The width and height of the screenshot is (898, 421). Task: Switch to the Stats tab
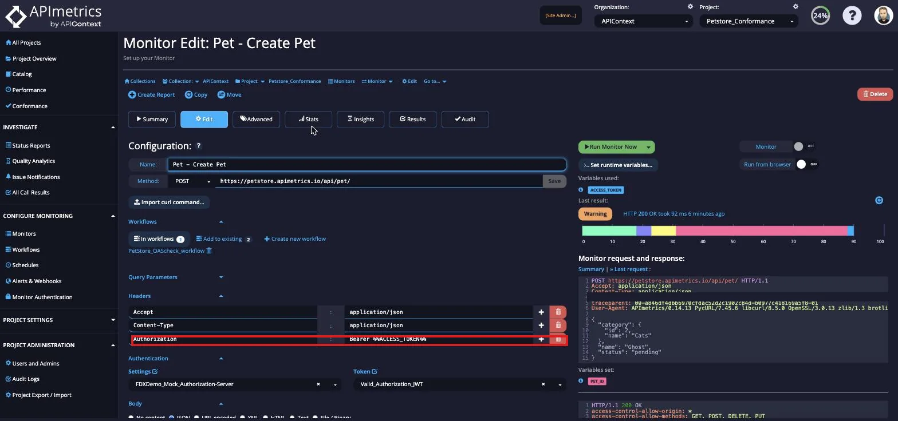[x=308, y=119]
